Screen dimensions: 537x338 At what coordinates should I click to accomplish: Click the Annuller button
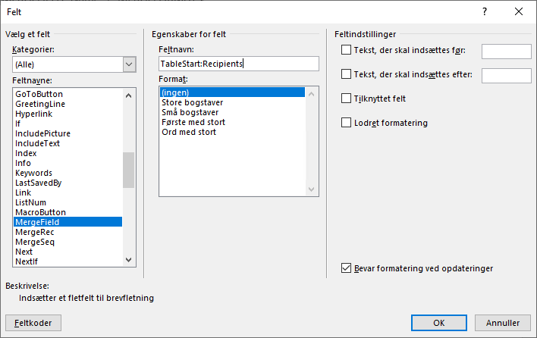(503, 323)
